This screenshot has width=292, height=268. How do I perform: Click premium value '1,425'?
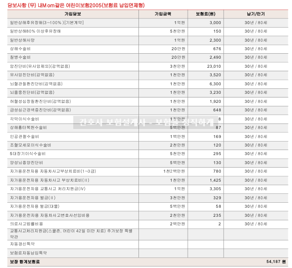pyautogui.click(x=215, y=180)
